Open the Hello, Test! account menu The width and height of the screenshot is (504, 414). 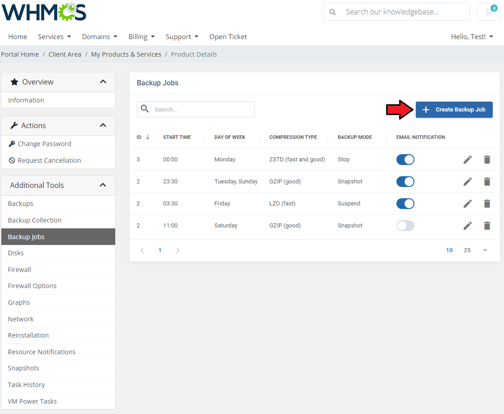pyautogui.click(x=472, y=36)
